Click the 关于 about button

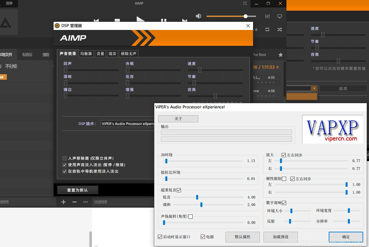tap(178, 118)
